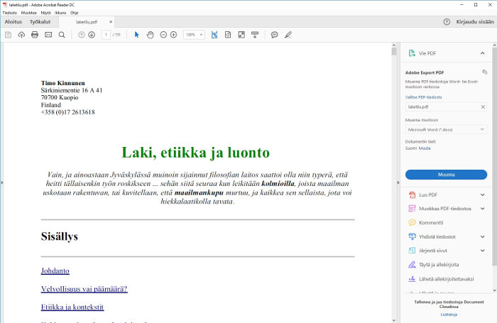This screenshot has height=323, width=497.
Task: Click the Save file icon
Action: (x=9, y=35)
